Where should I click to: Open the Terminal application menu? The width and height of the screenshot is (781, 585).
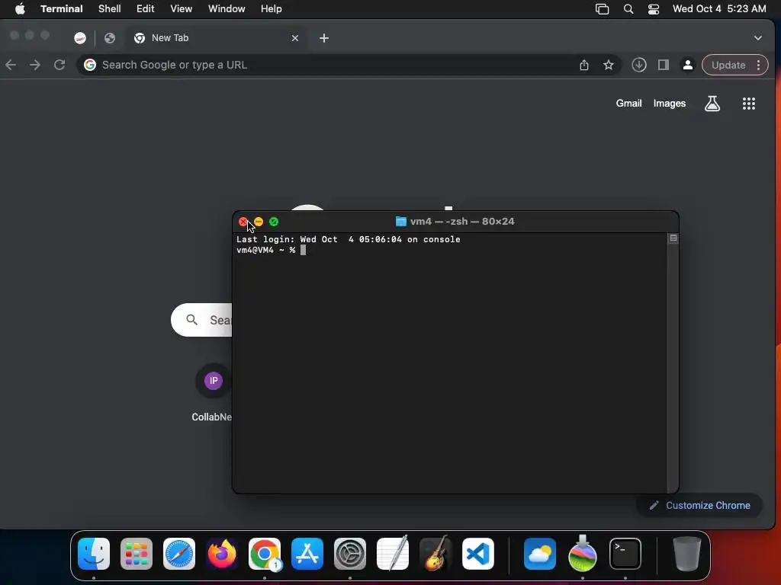[62, 9]
